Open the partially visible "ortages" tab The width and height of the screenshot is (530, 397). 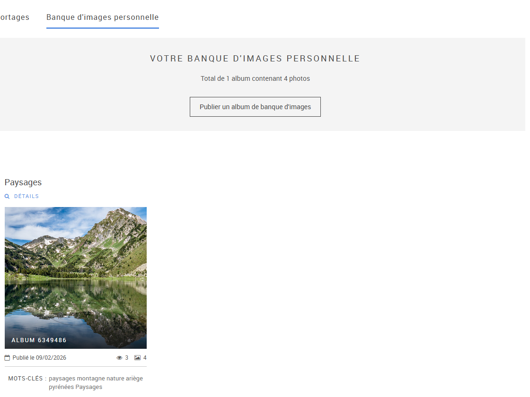click(15, 17)
